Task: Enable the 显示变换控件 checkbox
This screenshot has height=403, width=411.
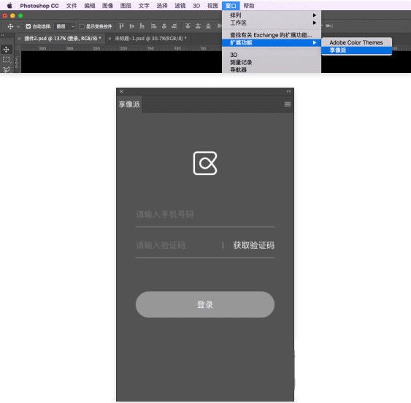Action: [82, 26]
